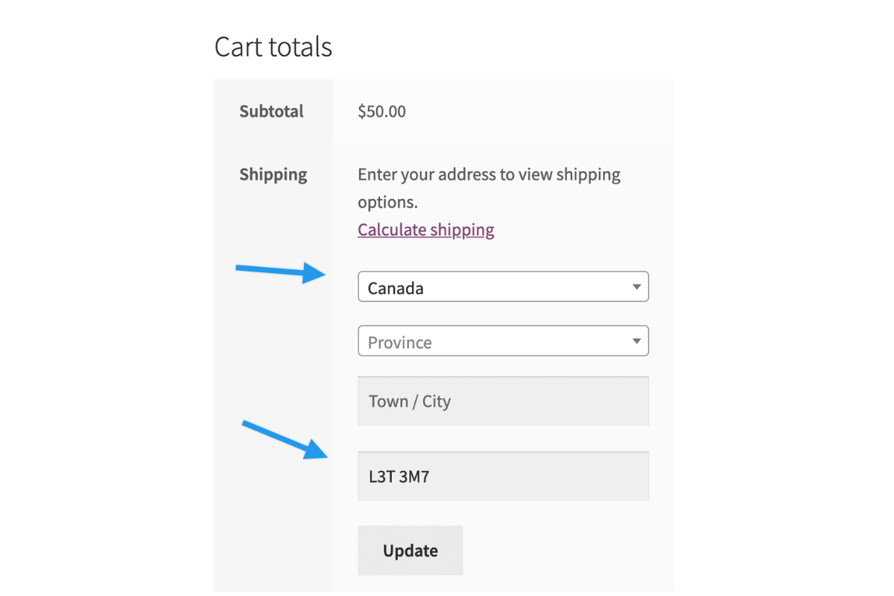Screen dimensions: 894x596
Task: Expand the Province selector
Action: [503, 341]
